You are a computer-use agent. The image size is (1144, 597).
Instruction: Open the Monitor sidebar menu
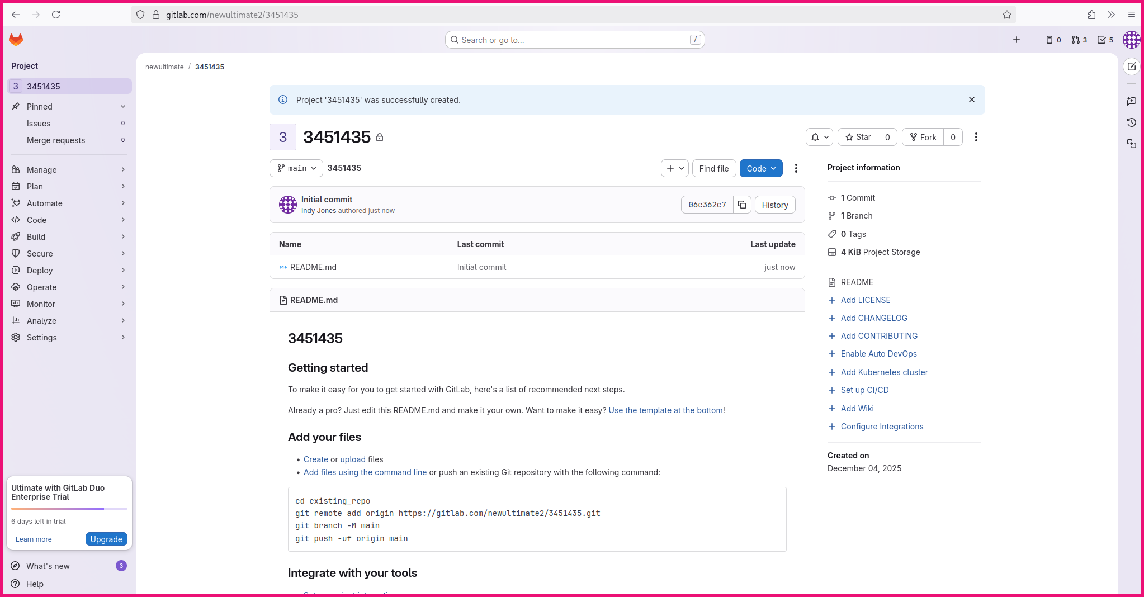[x=69, y=304]
